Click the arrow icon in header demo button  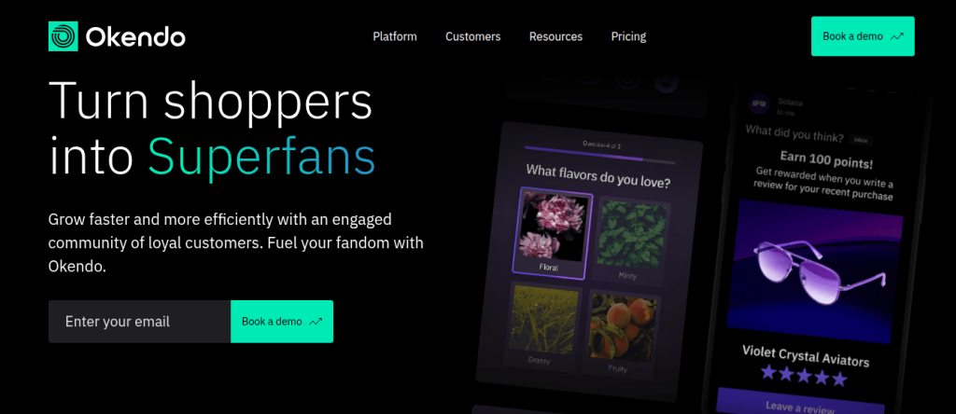point(897,36)
